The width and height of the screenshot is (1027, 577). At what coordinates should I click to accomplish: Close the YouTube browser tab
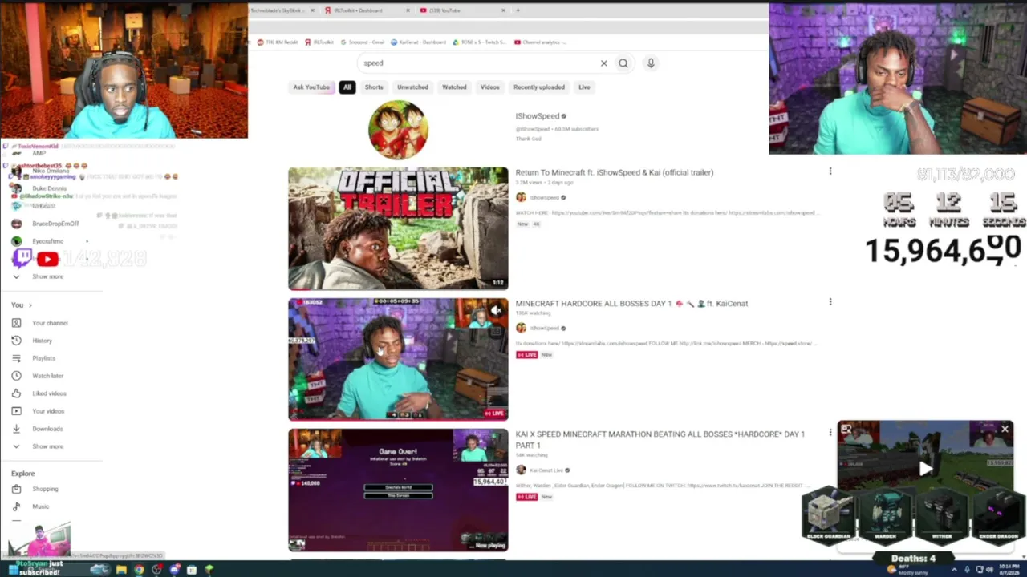503,10
